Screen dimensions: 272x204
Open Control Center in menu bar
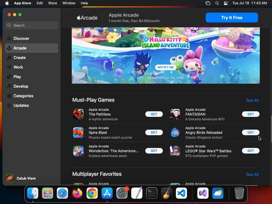(x=226, y=3)
